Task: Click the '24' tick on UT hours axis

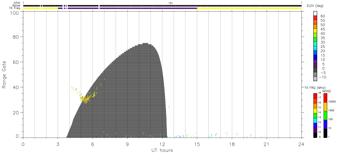Action: [301, 144]
